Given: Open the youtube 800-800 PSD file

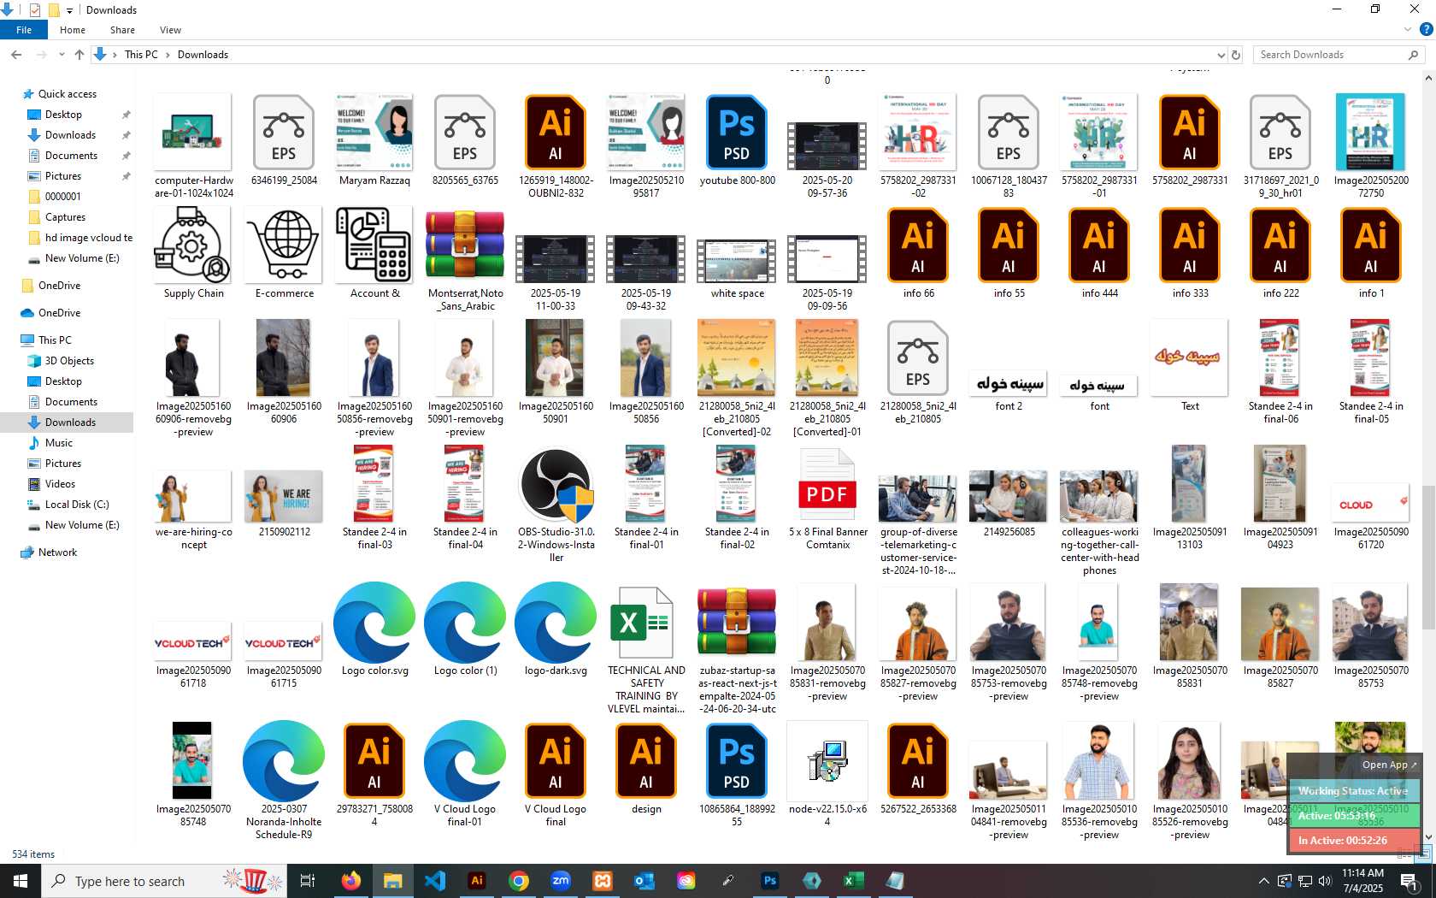Looking at the screenshot, I should pyautogui.click(x=737, y=141).
